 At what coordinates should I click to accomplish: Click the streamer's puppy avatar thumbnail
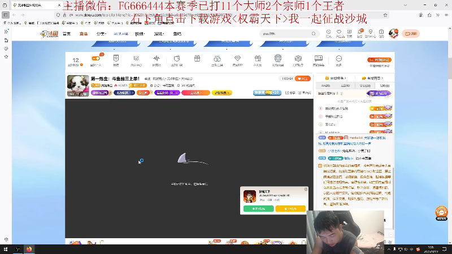point(78,86)
